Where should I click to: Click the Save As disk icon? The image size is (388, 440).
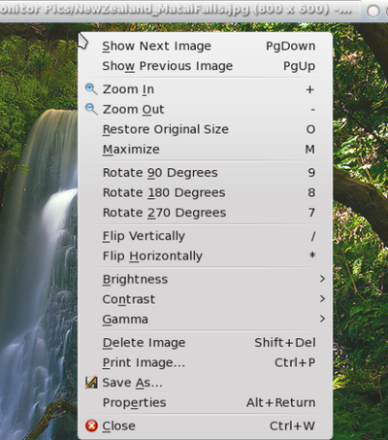click(x=91, y=383)
